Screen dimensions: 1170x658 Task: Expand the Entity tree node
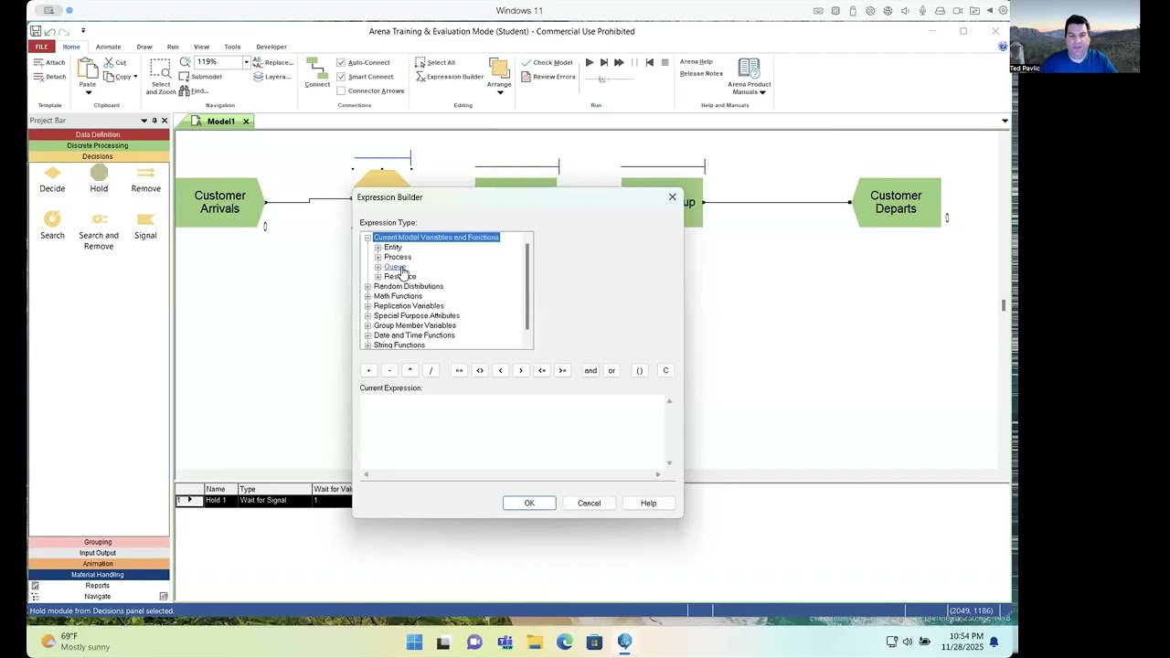click(378, 248)
